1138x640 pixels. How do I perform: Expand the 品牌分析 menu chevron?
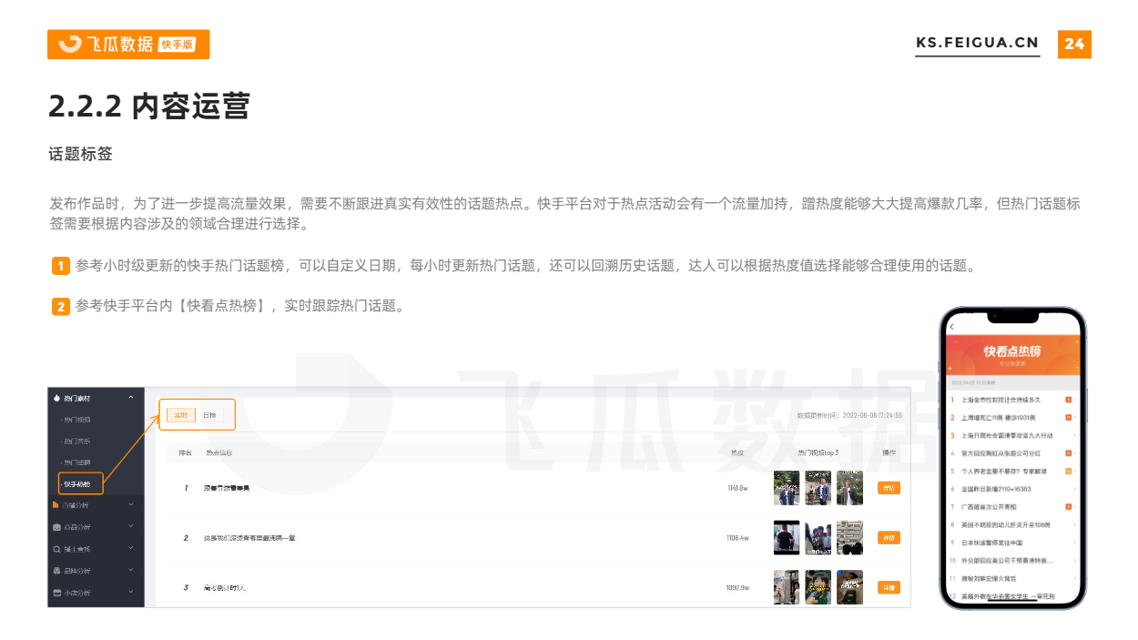point(131,571)
